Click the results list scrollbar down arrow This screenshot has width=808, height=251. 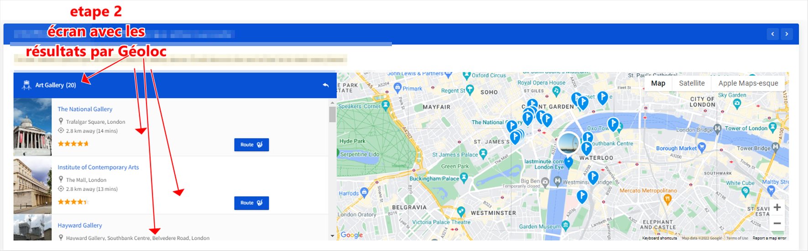click(x=332, y=236)
